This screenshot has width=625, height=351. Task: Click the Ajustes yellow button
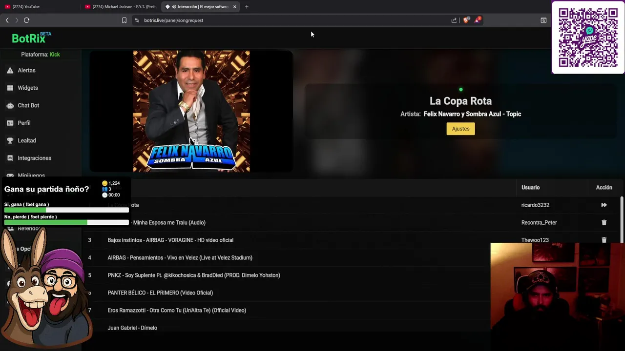pos(460,129)
